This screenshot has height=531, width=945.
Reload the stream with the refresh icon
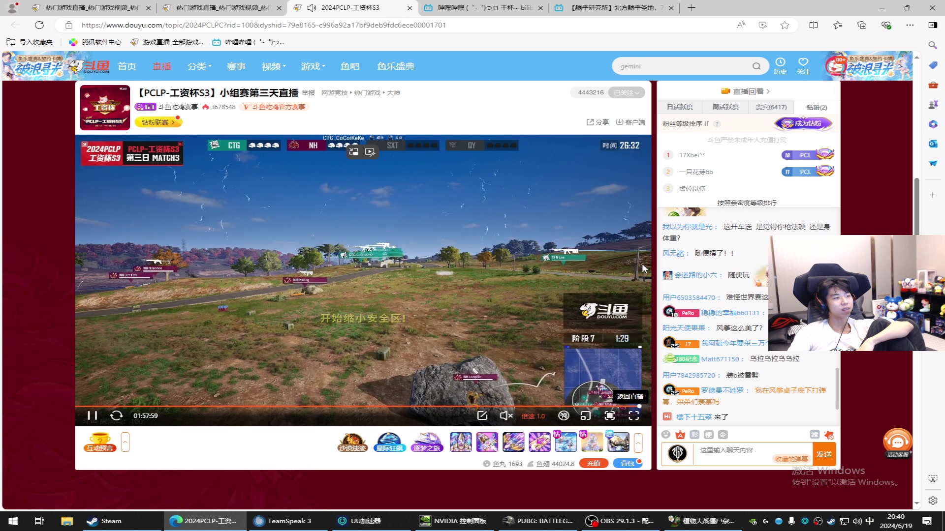point(116,415)
